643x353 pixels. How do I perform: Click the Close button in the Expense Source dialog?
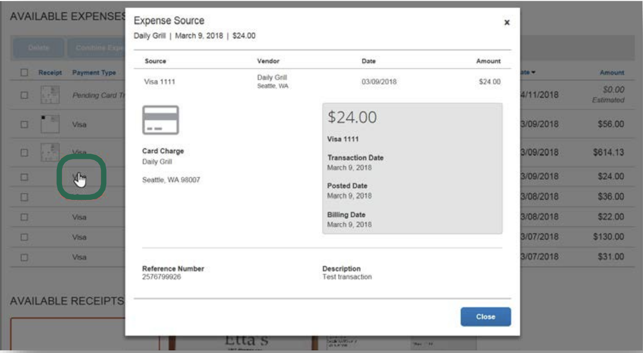click(x=485, y=316)
